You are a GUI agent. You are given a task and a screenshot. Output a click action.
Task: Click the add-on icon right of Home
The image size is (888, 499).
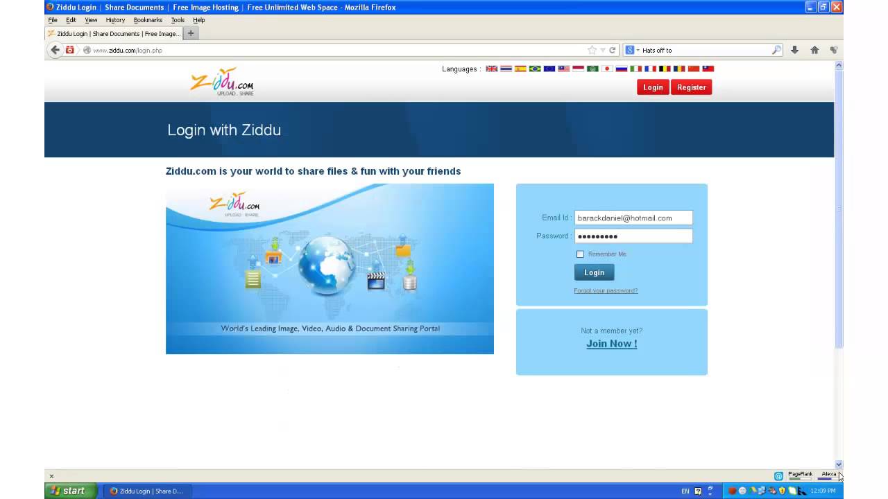click(x=834, y=50)
